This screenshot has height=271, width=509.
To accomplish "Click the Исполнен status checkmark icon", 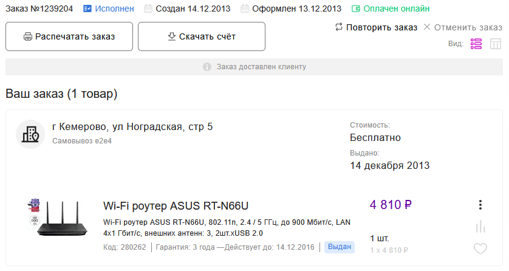I will pos(87,9).
